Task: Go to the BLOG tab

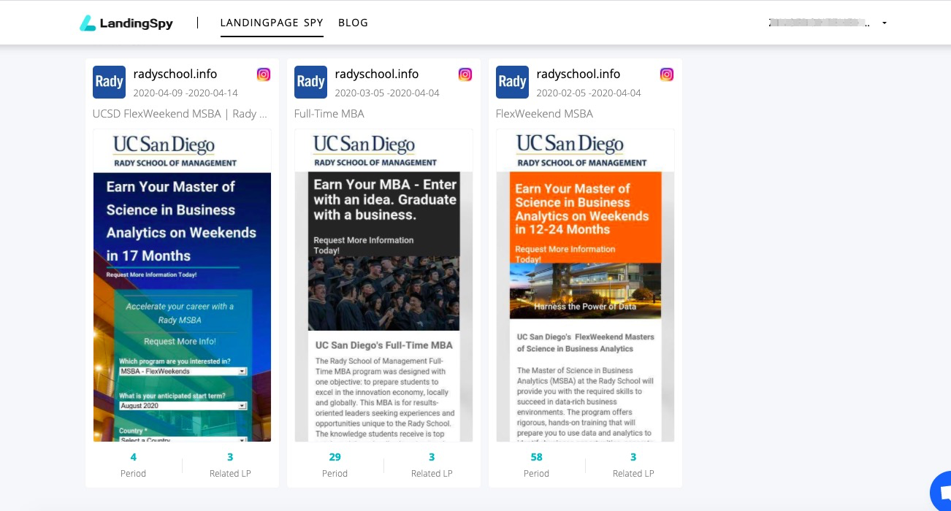Action: tap(353, 23)
